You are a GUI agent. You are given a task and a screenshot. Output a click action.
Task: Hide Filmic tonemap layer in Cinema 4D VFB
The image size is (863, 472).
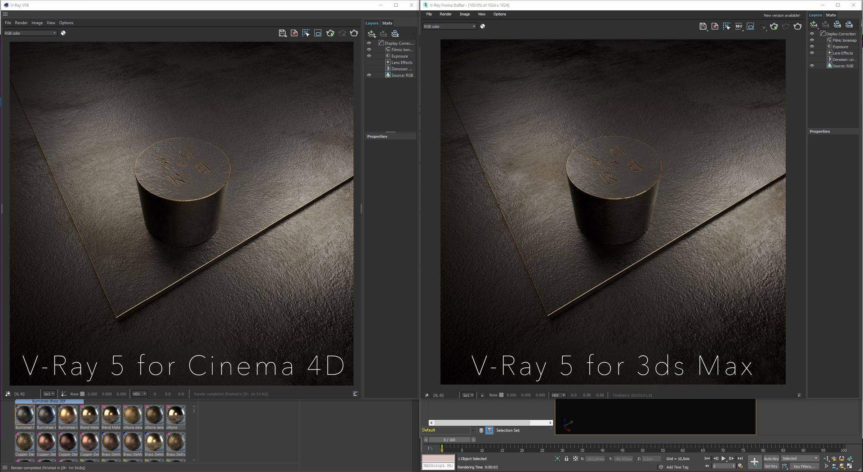(369, 49)
